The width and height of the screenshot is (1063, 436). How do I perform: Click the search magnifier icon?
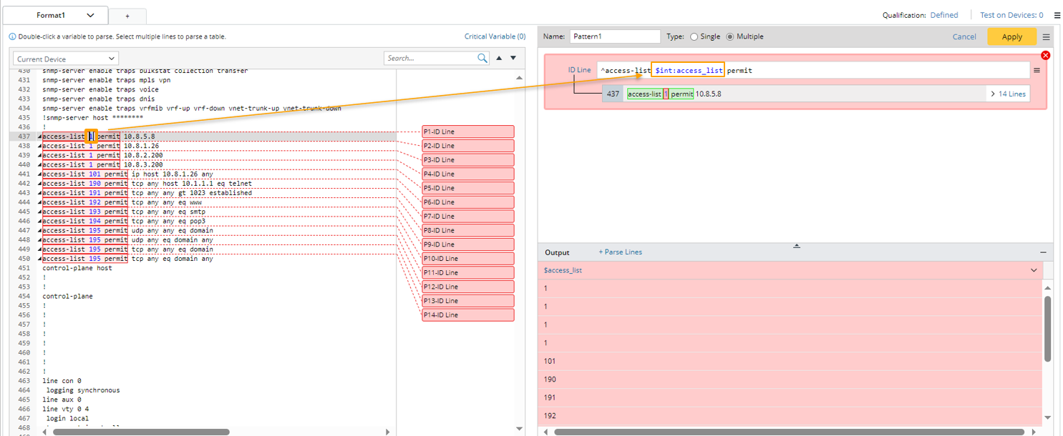click(x=482, y=58)
